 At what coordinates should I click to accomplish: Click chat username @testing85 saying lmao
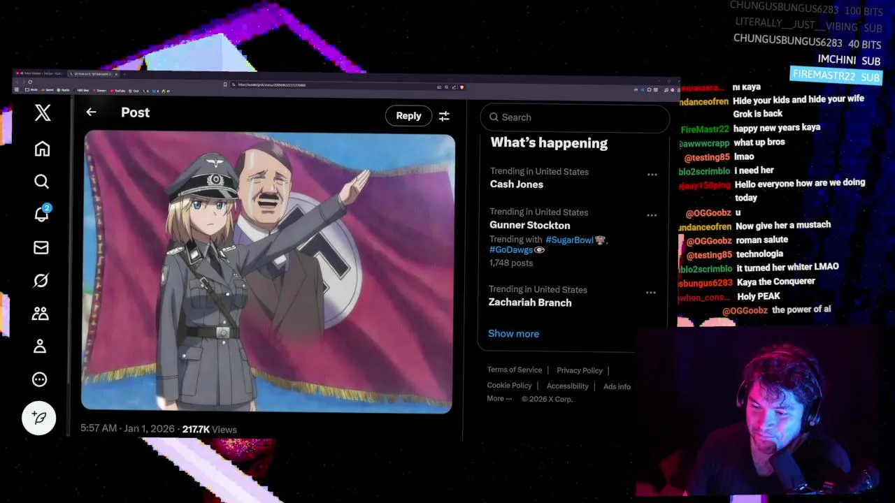point(707,158)
